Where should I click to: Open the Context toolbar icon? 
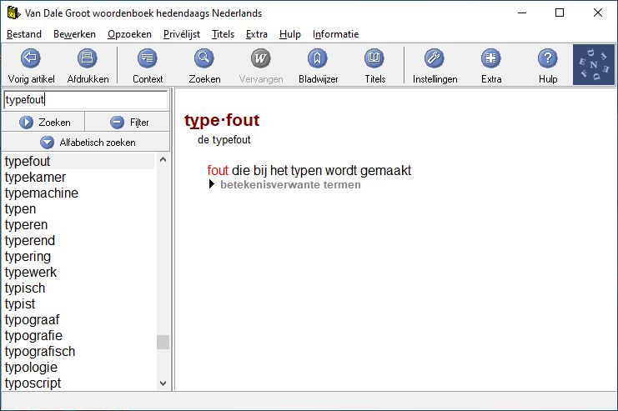[x=148, y=58]
